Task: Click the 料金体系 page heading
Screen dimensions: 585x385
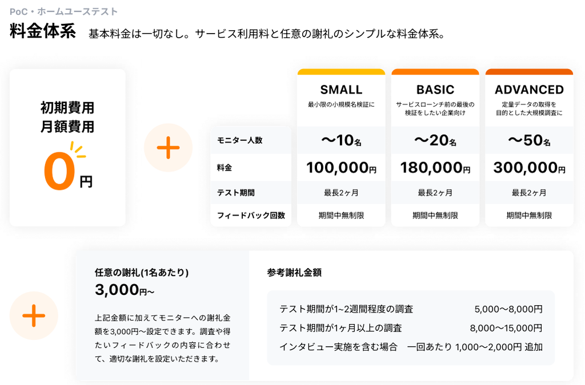Action: (x=43, y=32)
